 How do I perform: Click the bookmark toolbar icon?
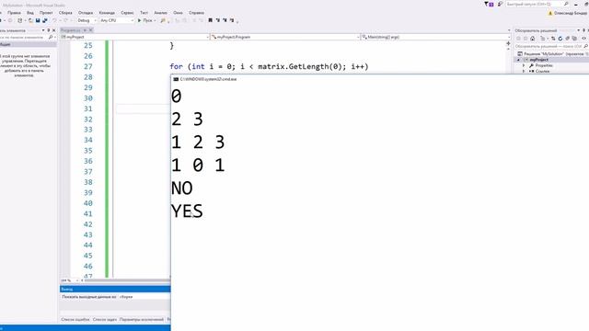211,20
